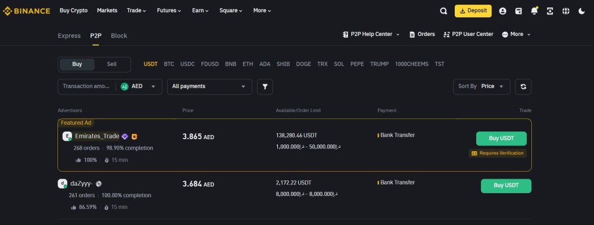This screenshot has height=225, width=594.
Task: Expand the Earn menu
Action: tap(200, 10)
